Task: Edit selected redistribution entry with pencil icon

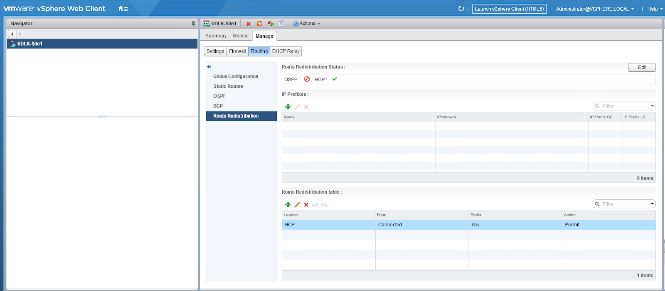Action: [x=297, y=205]
